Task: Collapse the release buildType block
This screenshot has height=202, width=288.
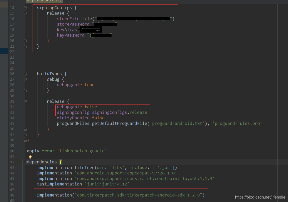Action: (x=25, y=102)
